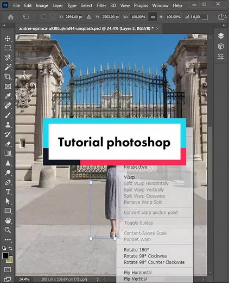Select the Polygonal Lasso tool
Image resolution: width=229 pixels, height=283 pixels.
tap(8, 58)
